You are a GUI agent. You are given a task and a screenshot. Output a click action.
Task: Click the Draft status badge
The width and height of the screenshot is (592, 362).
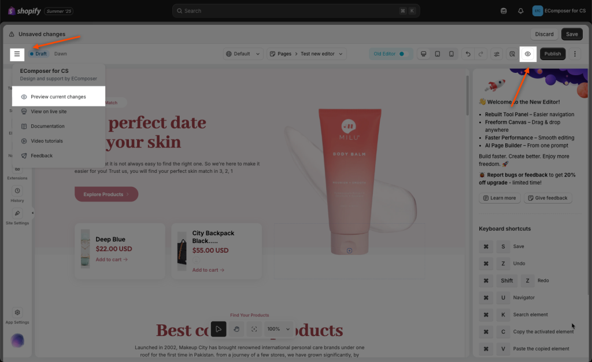[38, 54]
